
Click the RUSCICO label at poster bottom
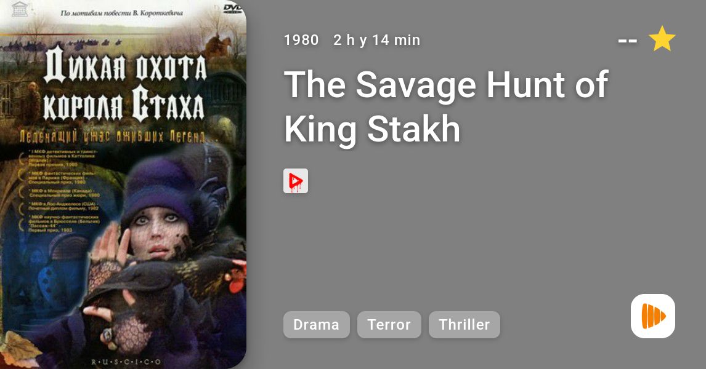pos(126,362)
